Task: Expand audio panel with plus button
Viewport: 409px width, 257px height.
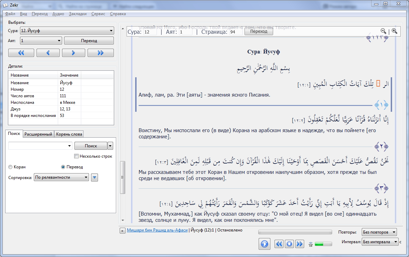Action: [x=122, y=231]
